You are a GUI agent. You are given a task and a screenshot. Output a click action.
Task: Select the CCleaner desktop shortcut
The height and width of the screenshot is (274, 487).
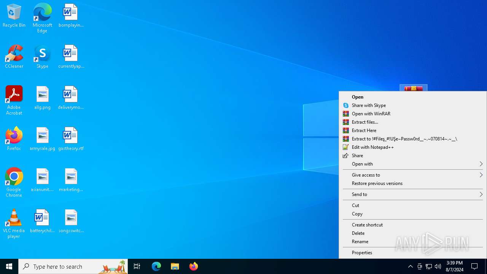pos(14,57)
